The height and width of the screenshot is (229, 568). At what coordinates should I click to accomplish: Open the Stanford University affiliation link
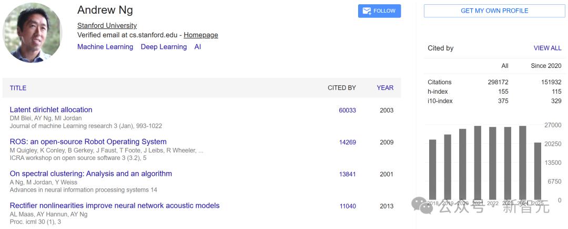pos(107,25)
